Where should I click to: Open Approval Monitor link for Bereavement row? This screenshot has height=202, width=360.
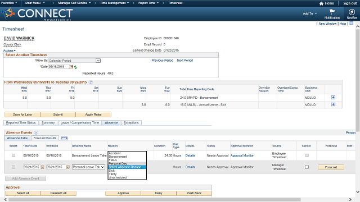click(242, 155)
